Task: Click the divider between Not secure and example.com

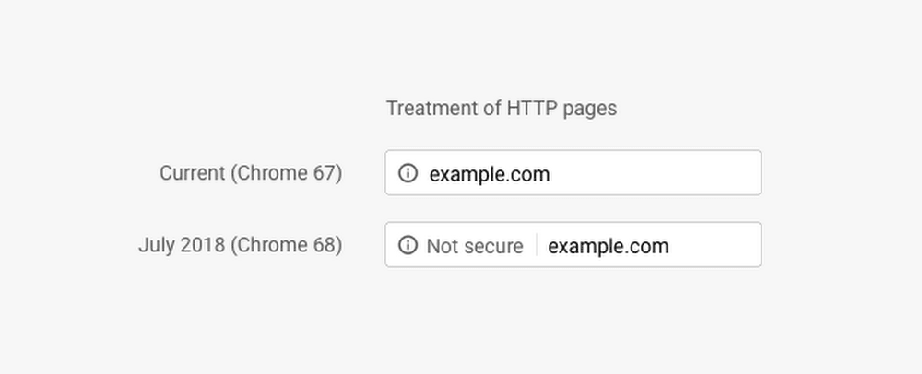Action: (x=536, y=246)
